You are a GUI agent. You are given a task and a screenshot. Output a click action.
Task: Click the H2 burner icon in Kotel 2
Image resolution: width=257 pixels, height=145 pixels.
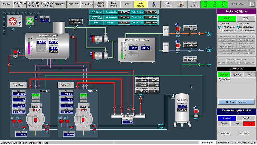[83, 120]
